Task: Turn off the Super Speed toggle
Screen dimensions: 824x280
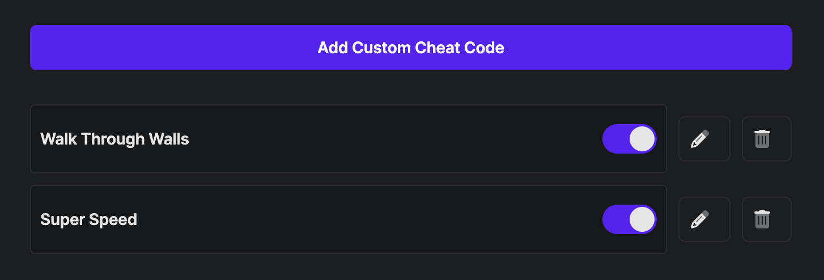Action: 629,219
